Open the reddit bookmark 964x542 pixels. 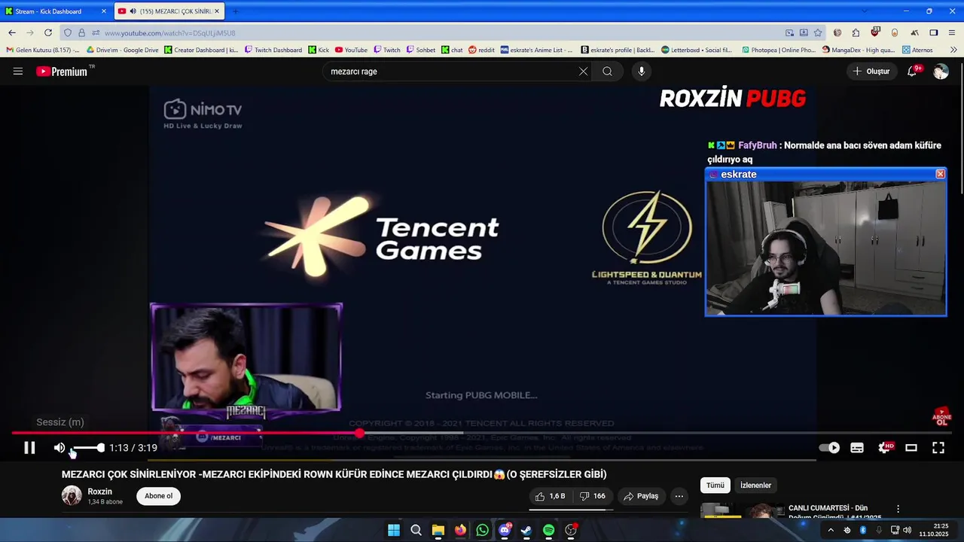coord(482,50)
